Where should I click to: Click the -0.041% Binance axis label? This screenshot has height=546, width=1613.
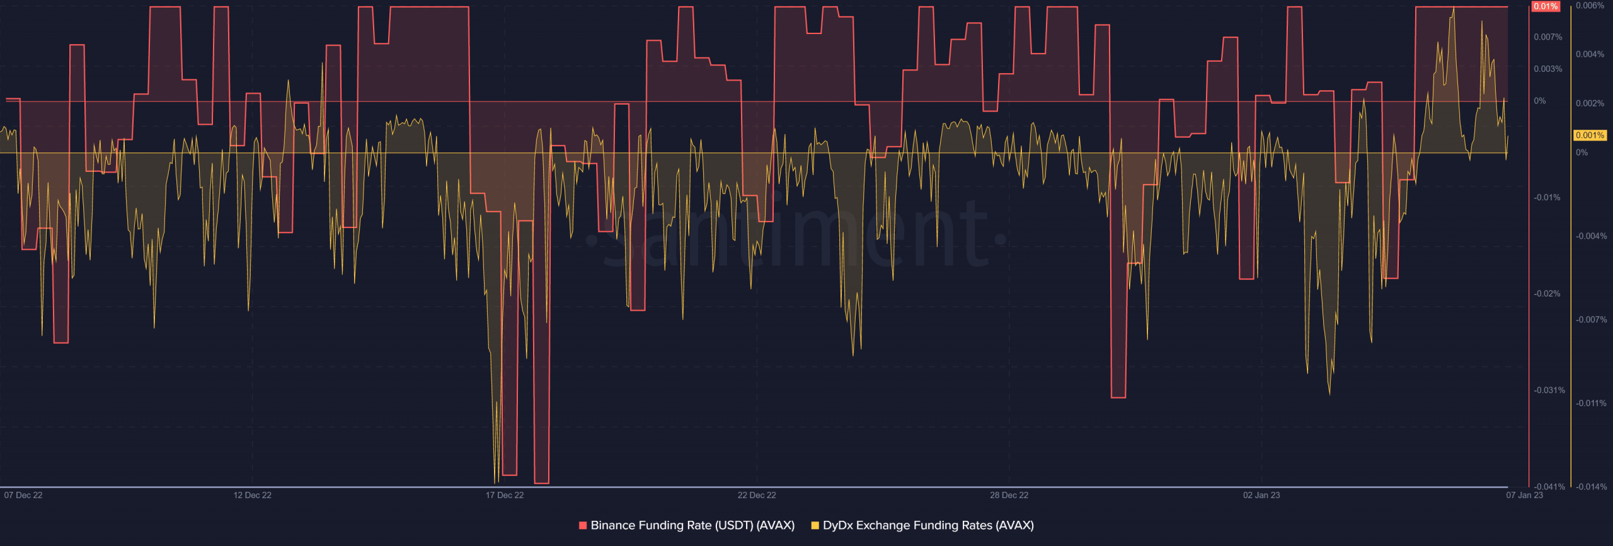pyautogui.click(x=1549, y=487)
